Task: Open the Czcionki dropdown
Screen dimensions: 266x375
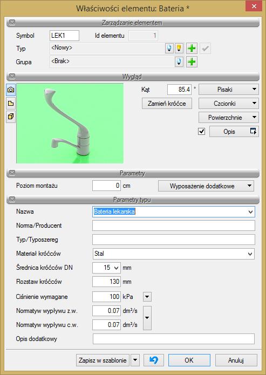Action: [x=229, y=104]
